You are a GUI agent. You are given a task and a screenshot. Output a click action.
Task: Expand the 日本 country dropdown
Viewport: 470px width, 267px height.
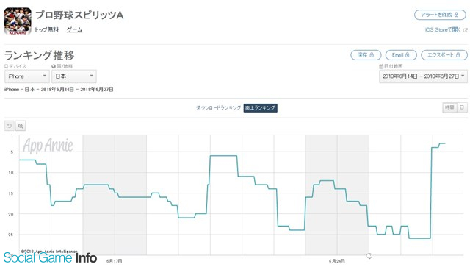click(x=74, y=76)
